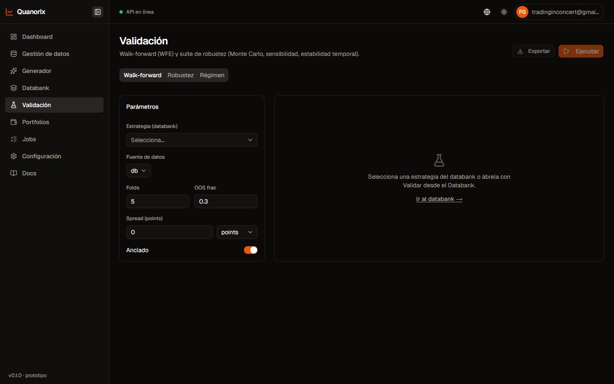Click the Exportar button
This screenshot has height=384, width=614.
[x=533, y=51]
